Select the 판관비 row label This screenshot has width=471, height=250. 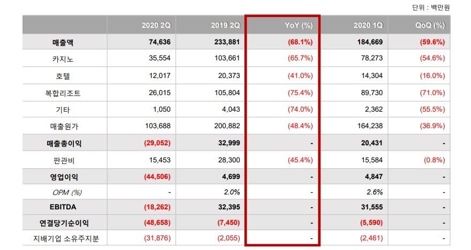64,160
